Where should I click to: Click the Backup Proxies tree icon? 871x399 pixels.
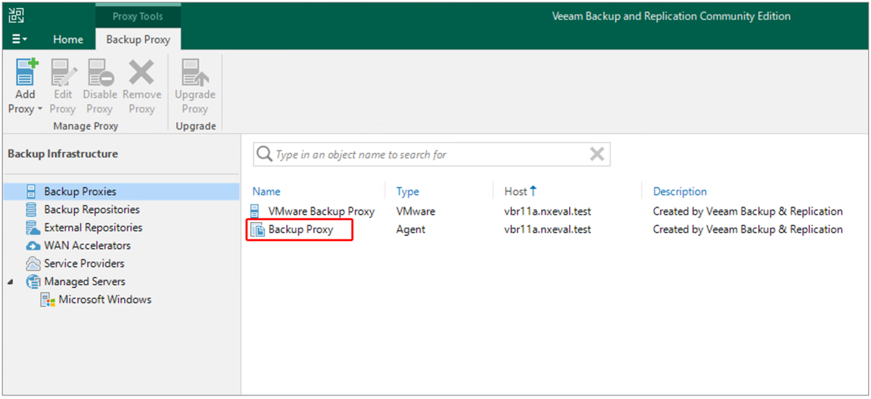(x=31, y=192)
